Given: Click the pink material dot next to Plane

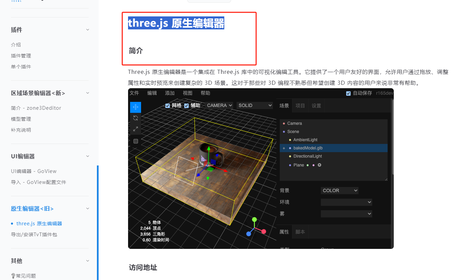Looking at the screenshot, I should pos(313,165).
